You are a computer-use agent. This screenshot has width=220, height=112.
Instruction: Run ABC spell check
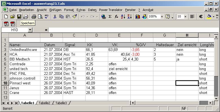click(x=47, y=17)
